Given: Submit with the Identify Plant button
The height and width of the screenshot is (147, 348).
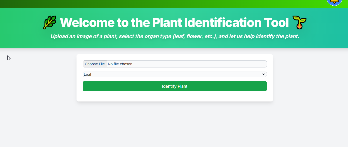Looking at the screenshot, I should coord(175,86).
